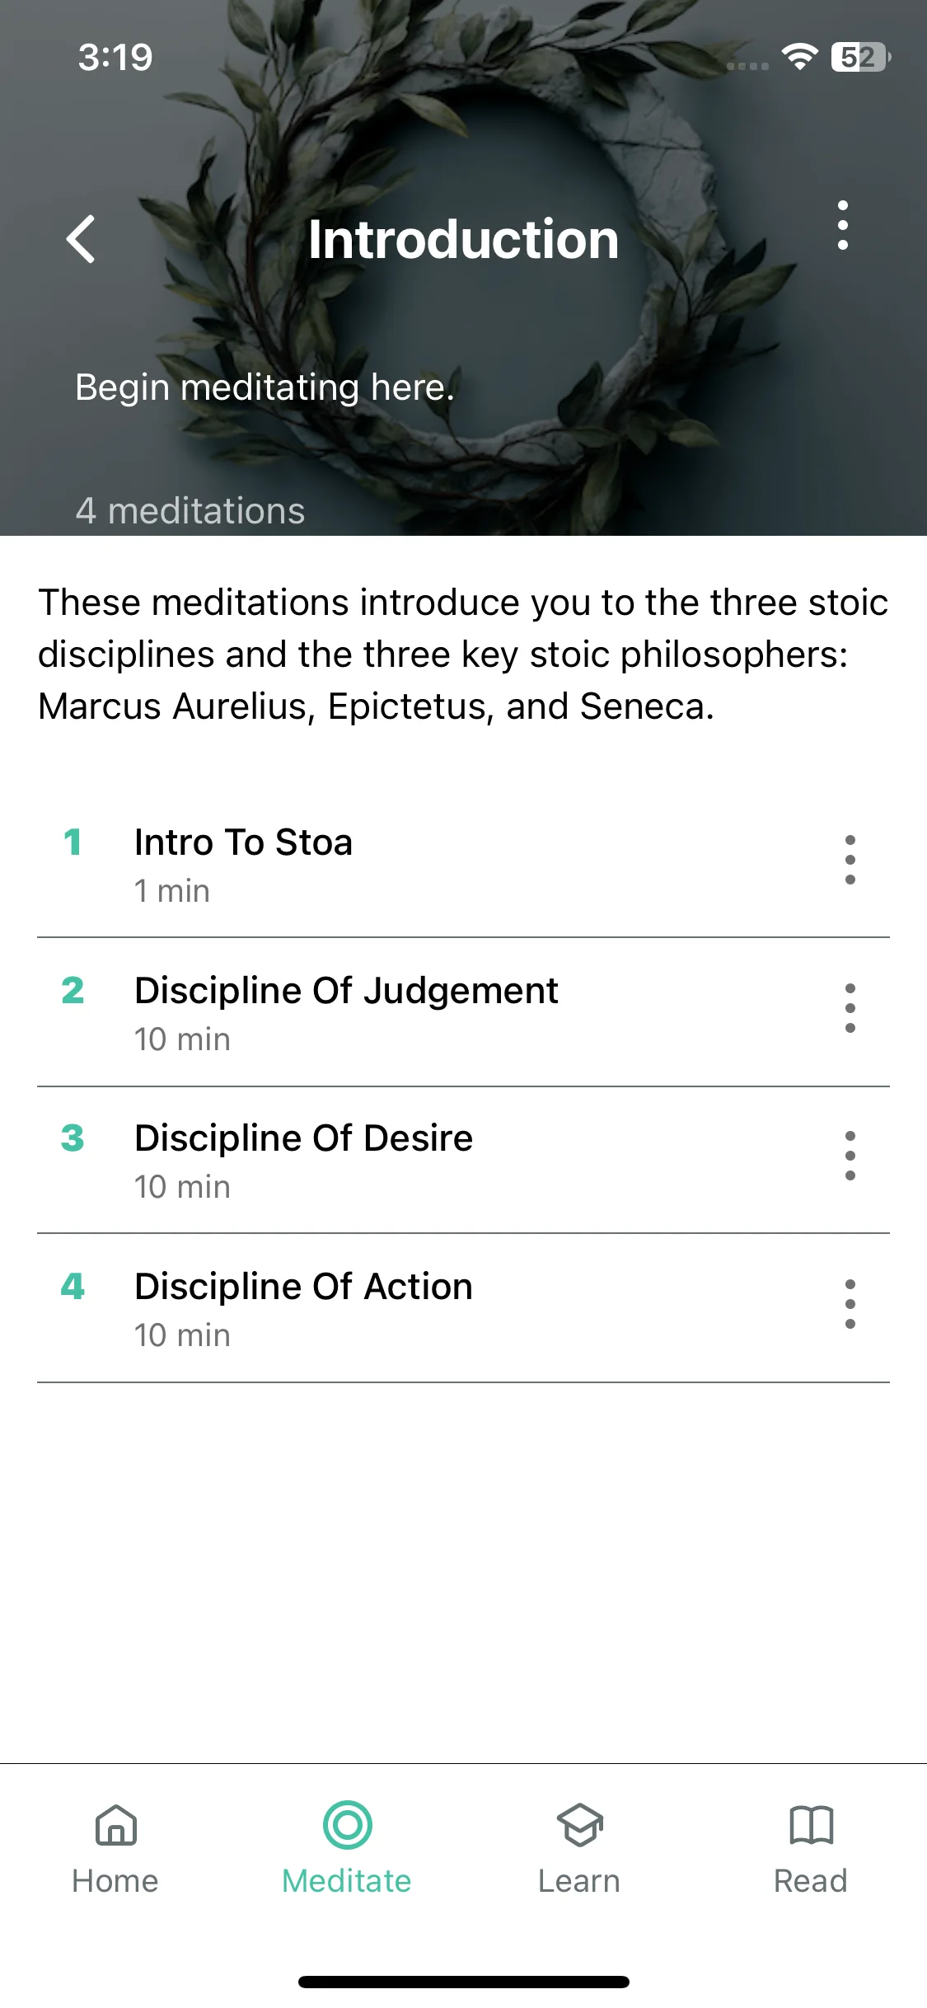
Task: Go to the Home tab
Action: pos(115,1849)
